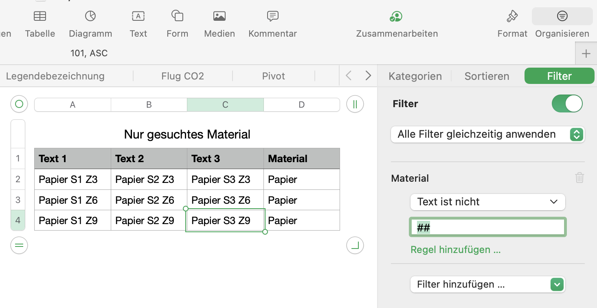Open the Medien insert menu
The height and width of the screenshot is (308, 597).
(219, 17)
